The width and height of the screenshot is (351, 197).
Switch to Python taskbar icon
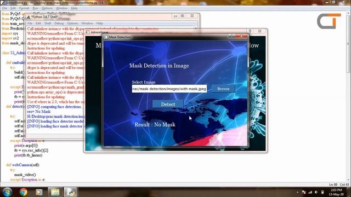pos(71,192)
